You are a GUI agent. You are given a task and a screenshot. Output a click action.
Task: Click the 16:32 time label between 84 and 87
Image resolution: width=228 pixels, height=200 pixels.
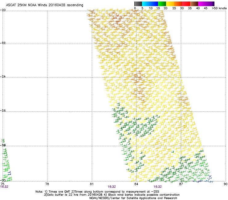click(158, 187)
